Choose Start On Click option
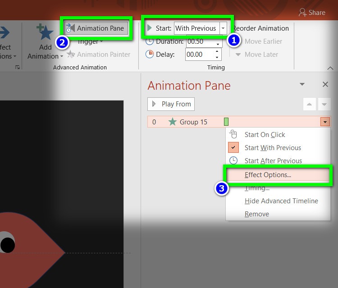The image size is (338, 288). click(265, 135)
